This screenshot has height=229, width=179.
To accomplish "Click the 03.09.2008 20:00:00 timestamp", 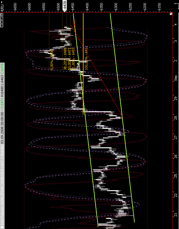I will click(2, 128).
